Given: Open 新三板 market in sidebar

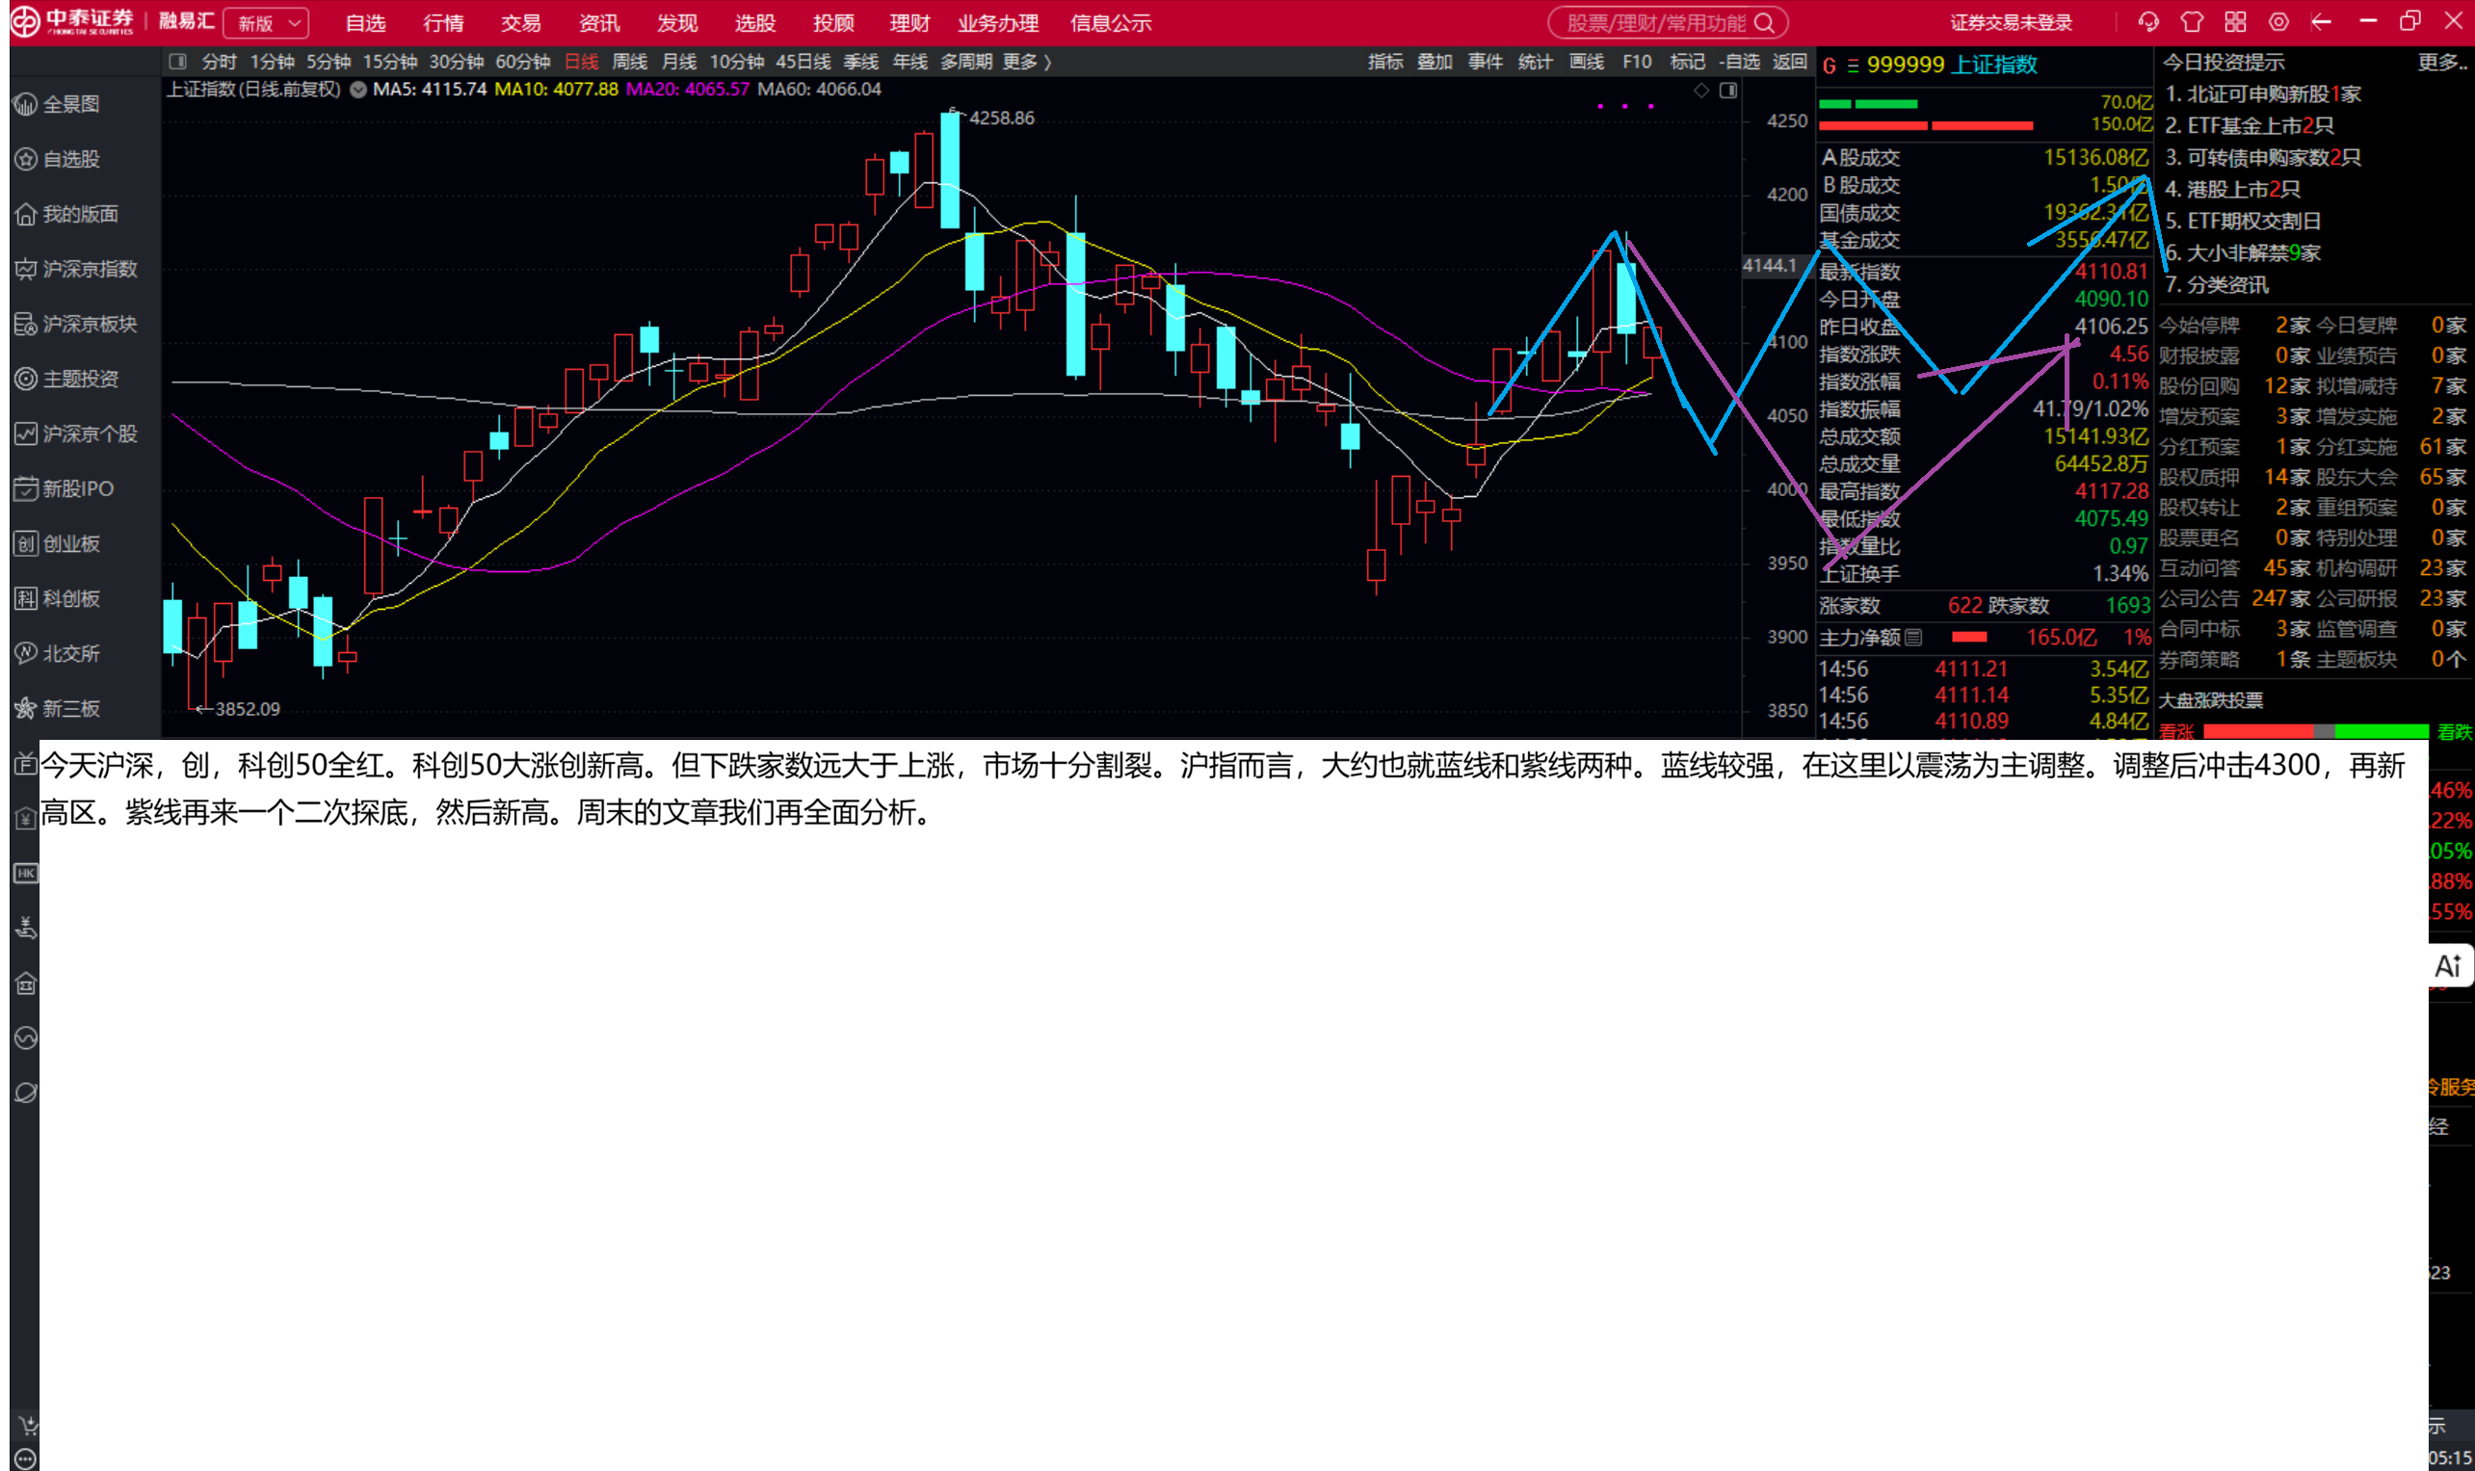Looking at the screenshot, I should tap(58, 709).
